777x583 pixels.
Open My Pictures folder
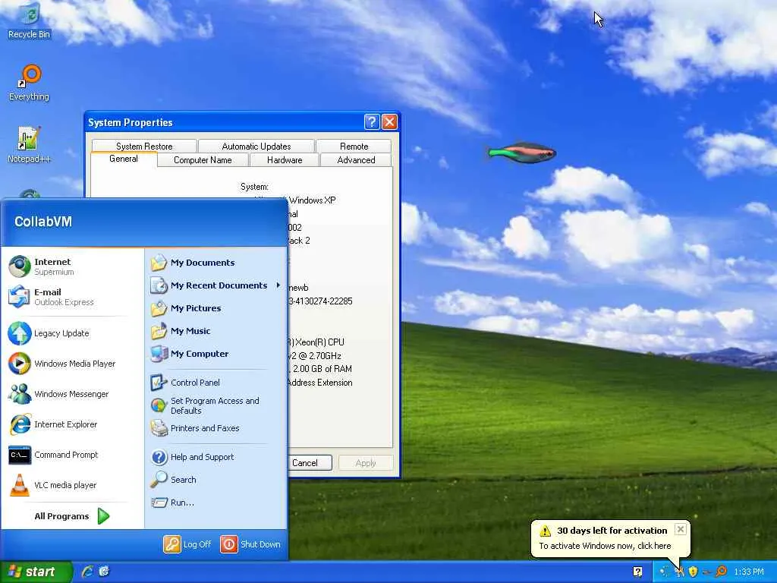pos(216,308)
